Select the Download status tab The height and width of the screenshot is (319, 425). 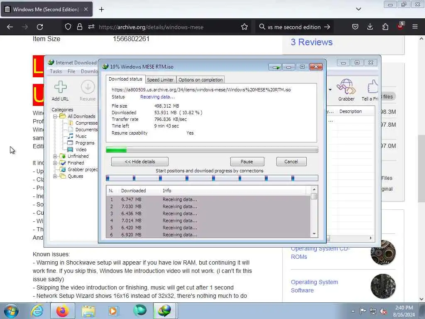click(125, 79)
